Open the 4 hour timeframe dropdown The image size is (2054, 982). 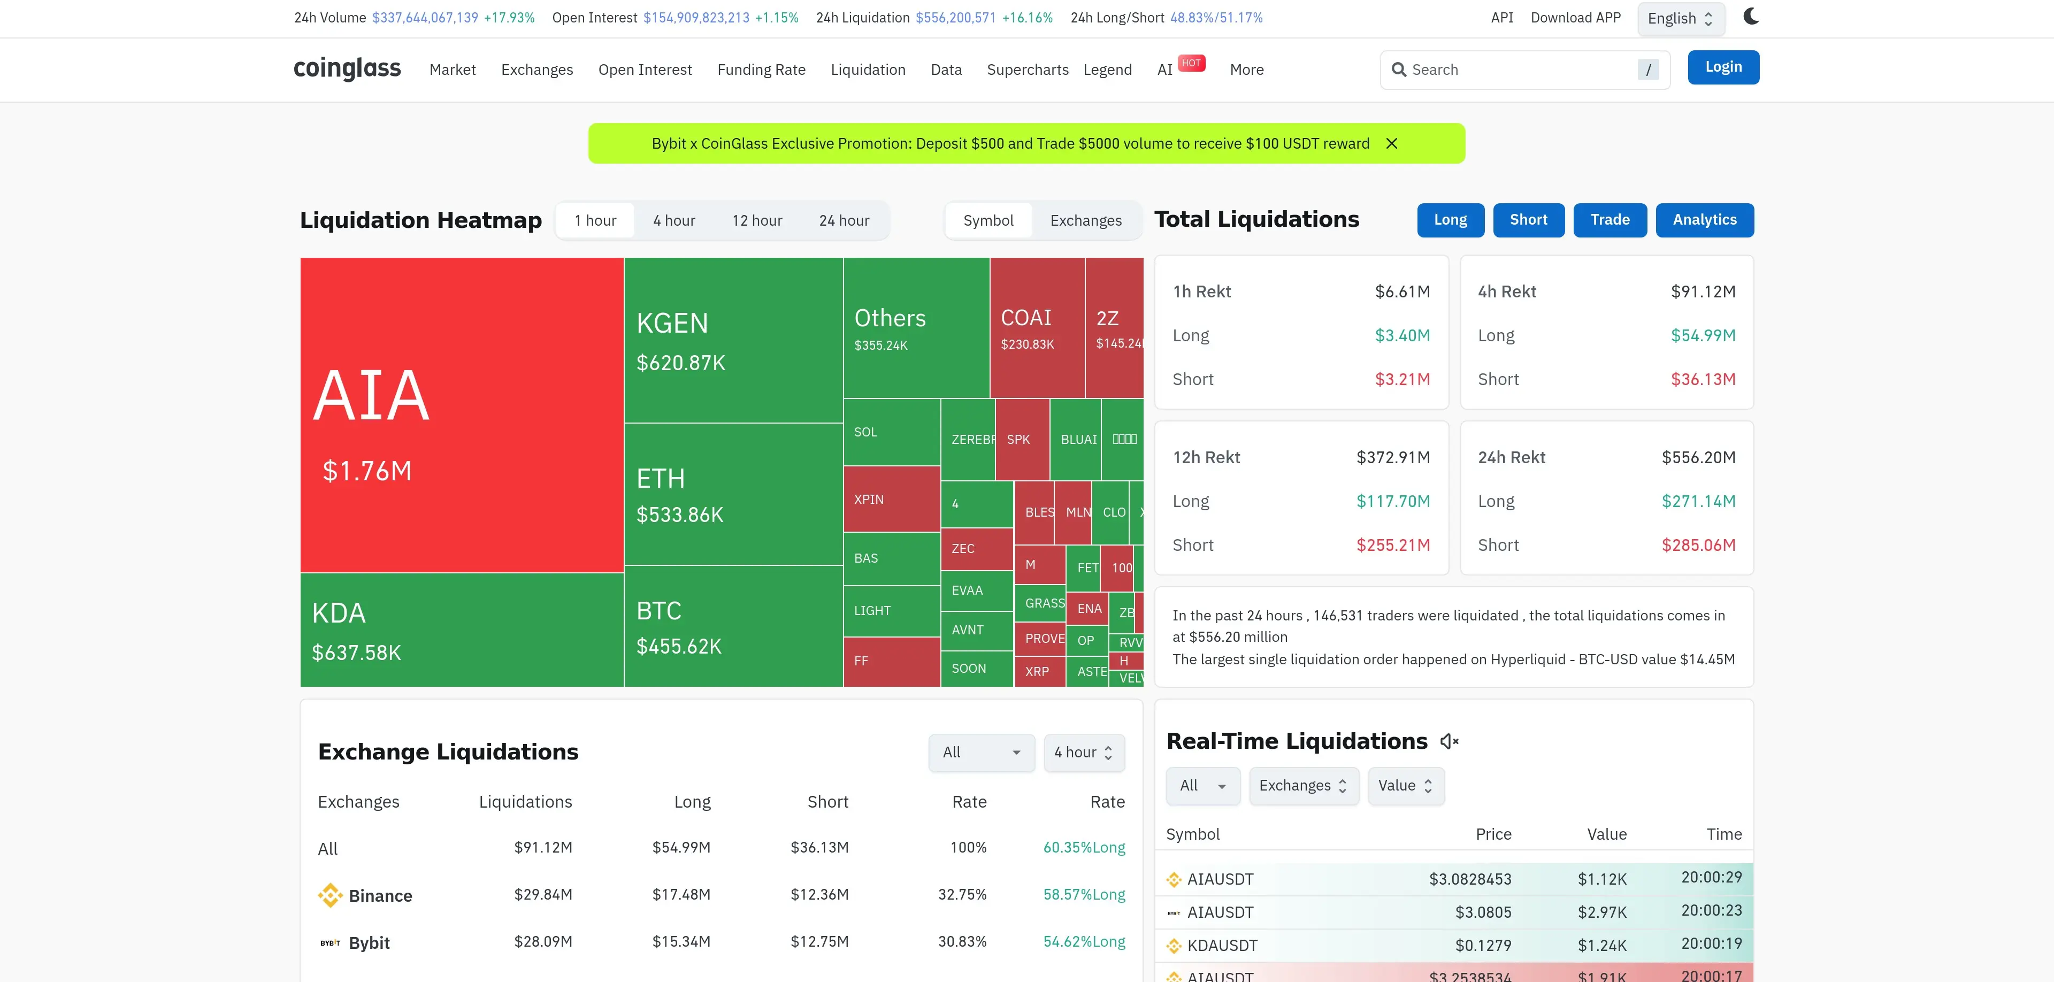(1084, 751)
